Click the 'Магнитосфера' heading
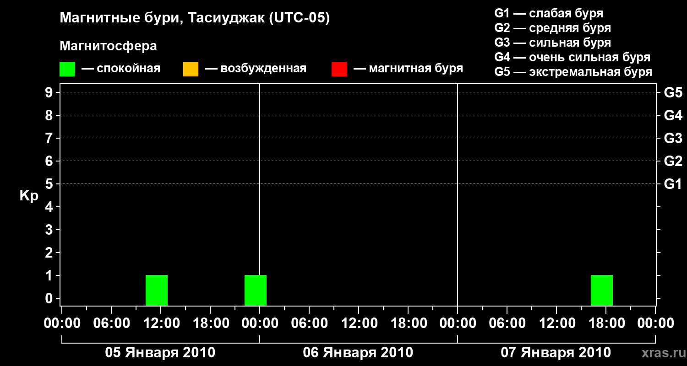 [108, 46]
